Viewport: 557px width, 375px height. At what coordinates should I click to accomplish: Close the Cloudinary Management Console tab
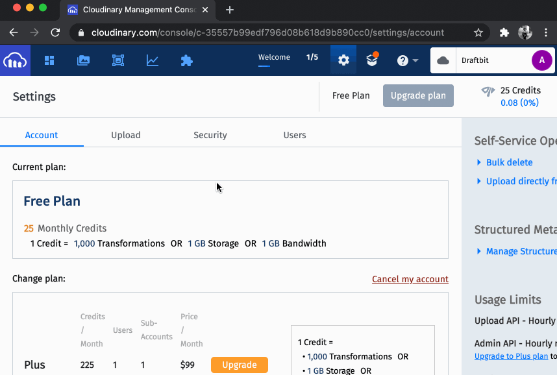(205, 10)
